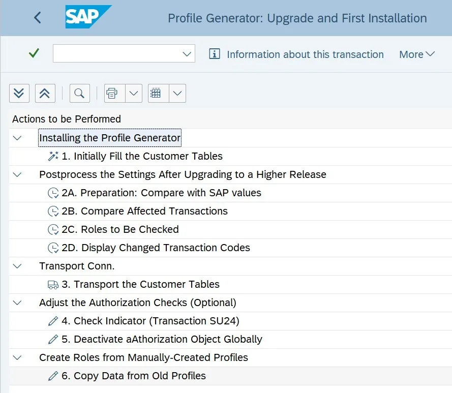
Task: Click the magnifier Find icon
Action: tap(79, 93)
